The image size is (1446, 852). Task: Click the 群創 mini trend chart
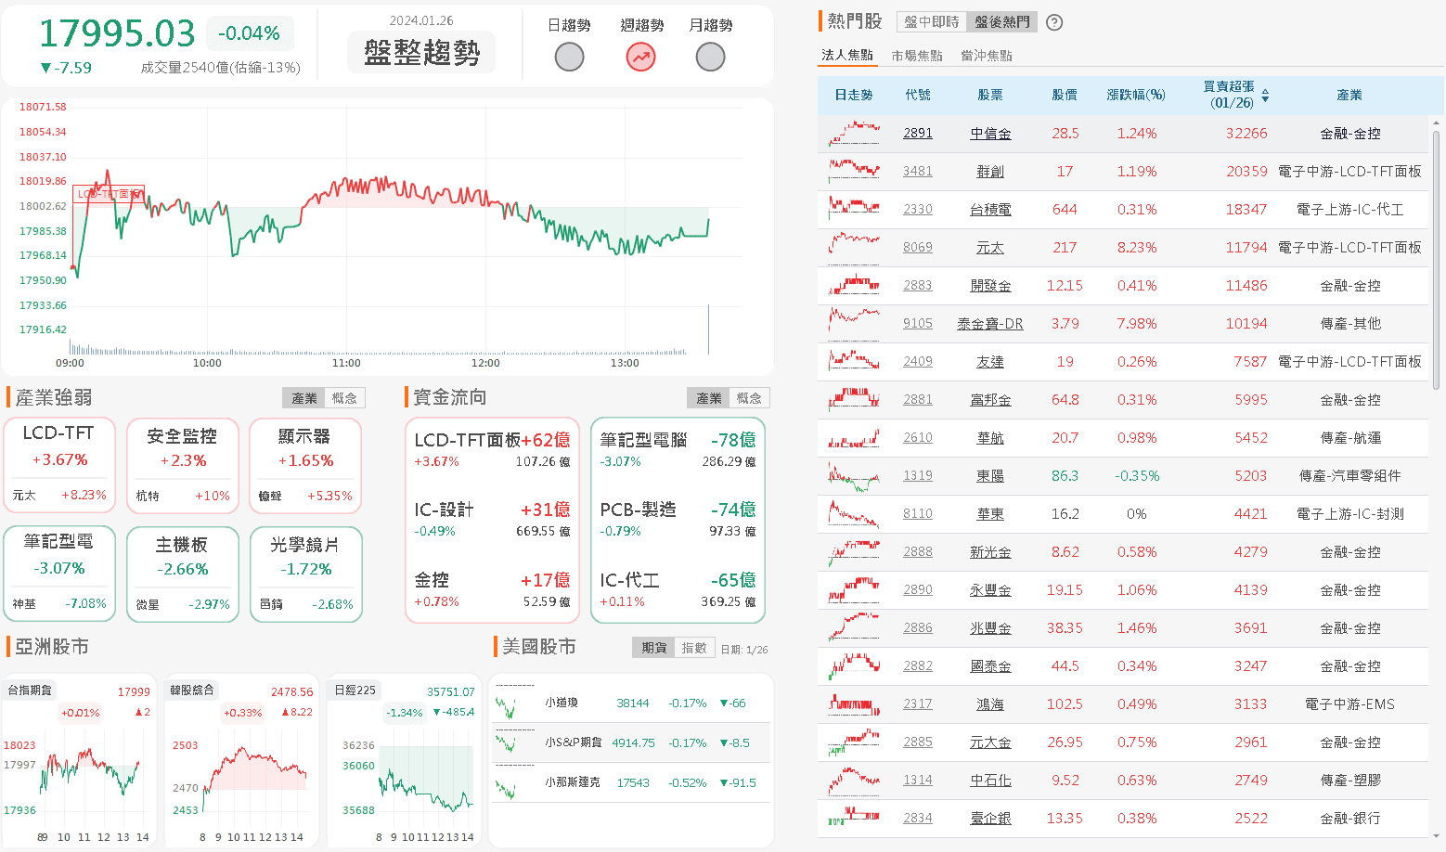click(x=853, y=171)
